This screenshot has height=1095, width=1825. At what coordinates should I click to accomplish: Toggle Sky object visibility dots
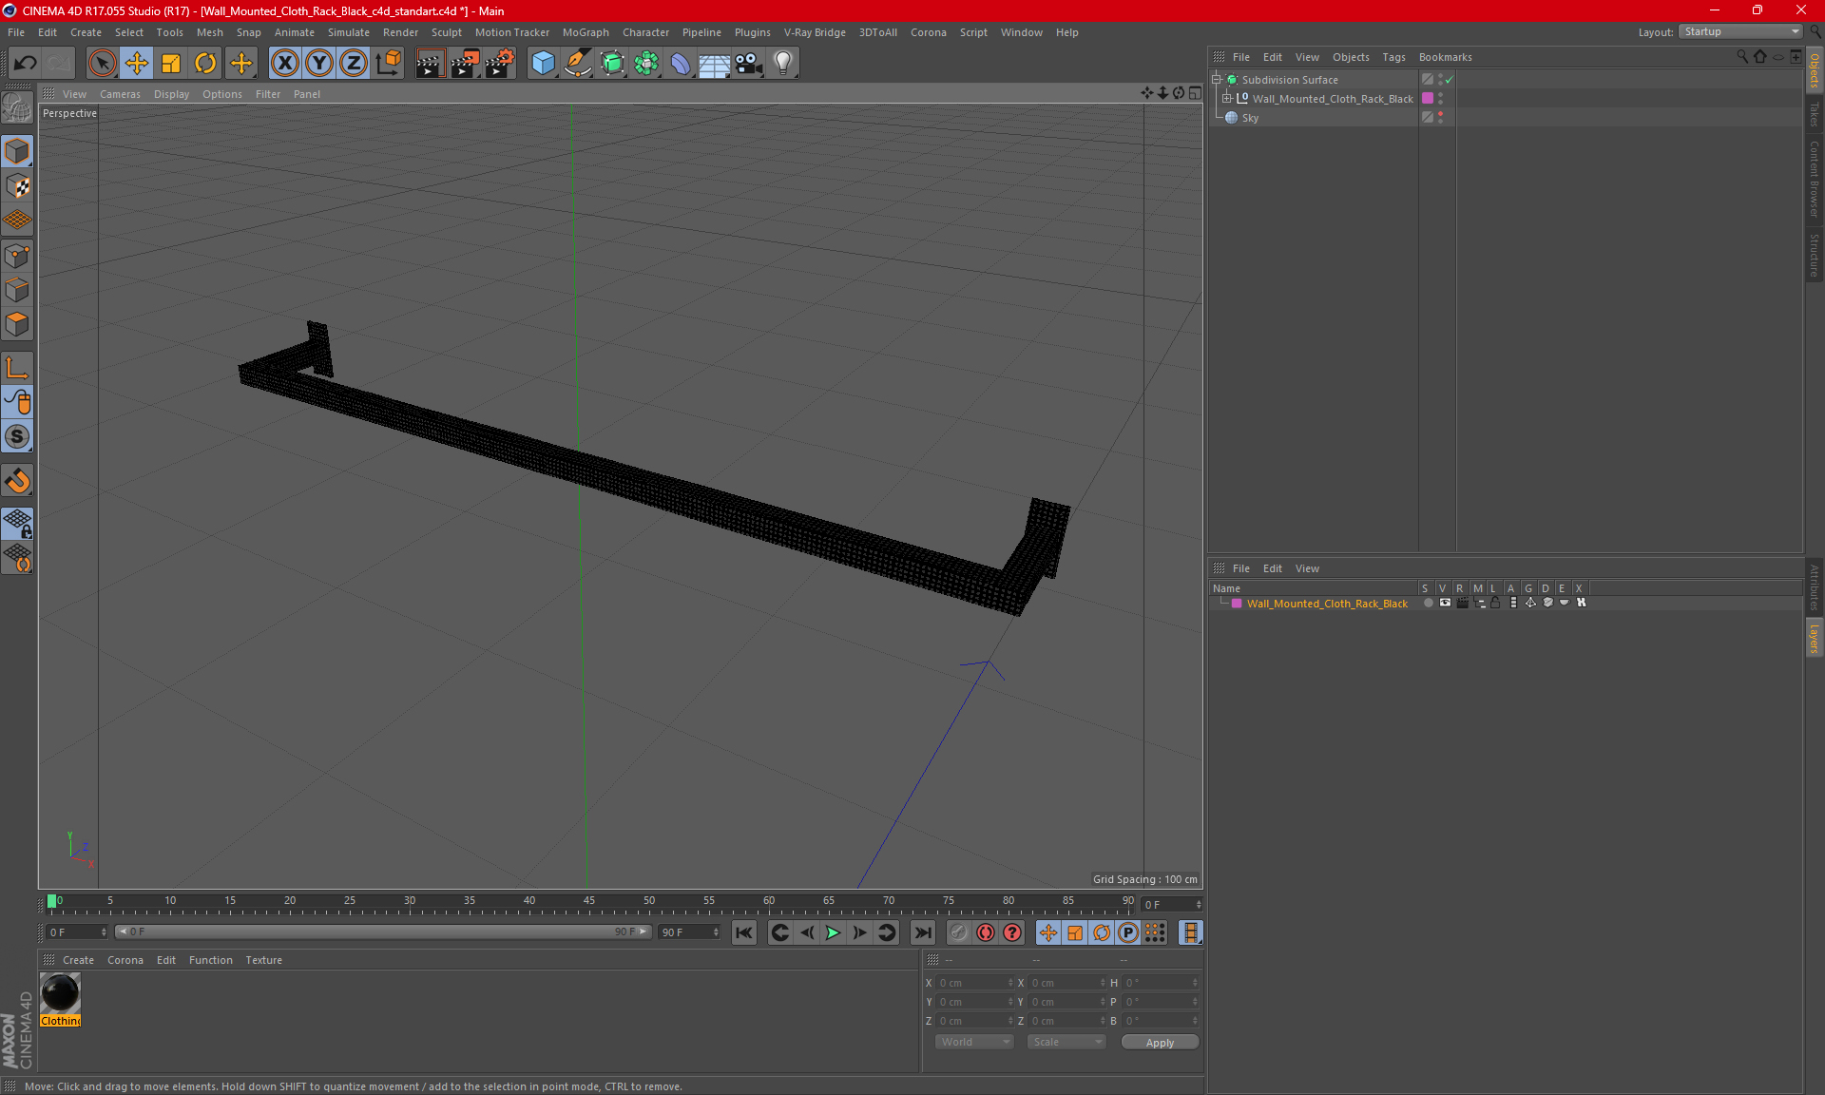coord(1441,118)
